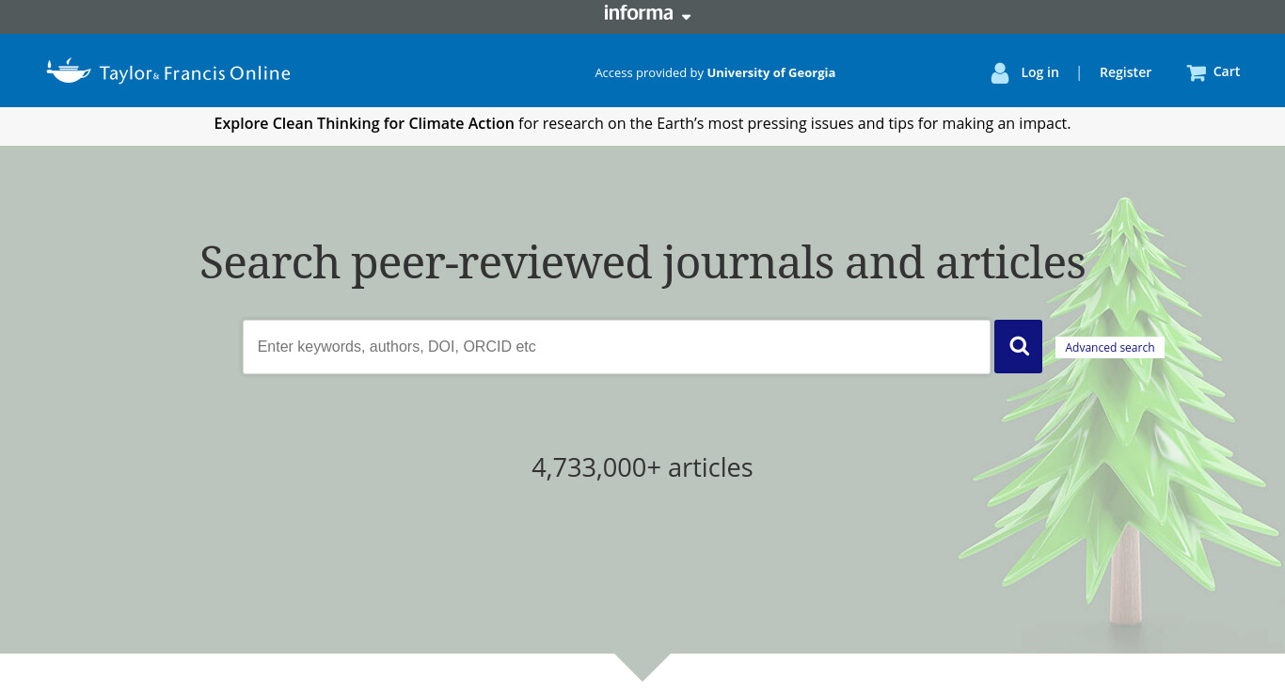Click the down arrow below the hero section
The height and width of the screenshot is (694, 1285).
(x=642, y=667)
